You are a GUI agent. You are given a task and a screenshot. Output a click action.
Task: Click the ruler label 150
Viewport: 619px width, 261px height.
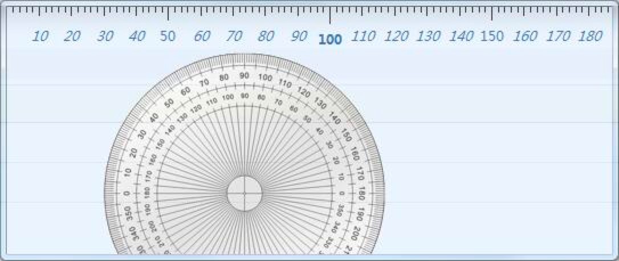(x=492, y=36)
